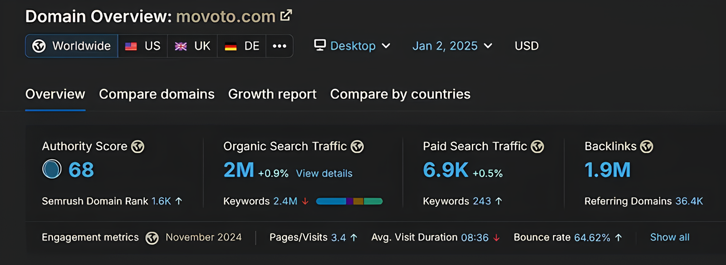Click red down arrow beside Avg. Visit Duration
The image size is (726, 265).
pos(496,237)
